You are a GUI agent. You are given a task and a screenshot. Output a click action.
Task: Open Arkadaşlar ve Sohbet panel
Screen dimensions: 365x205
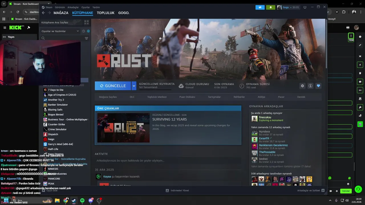click(311, 190)
